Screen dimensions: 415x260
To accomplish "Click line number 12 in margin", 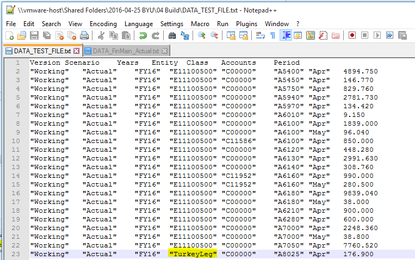I will coord(16,158).
